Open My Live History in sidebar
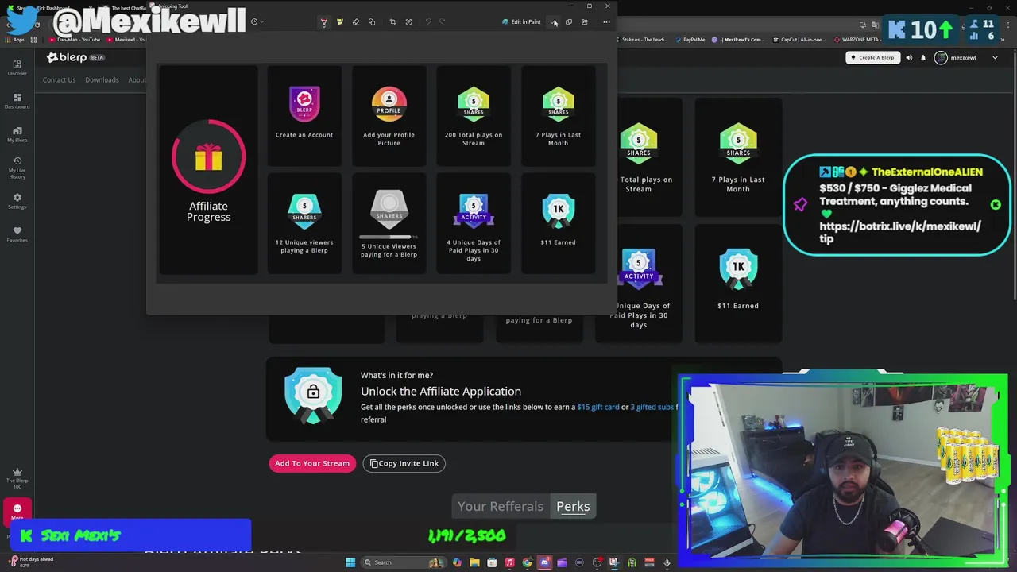The image size is (1017, 572). pos(17,168)
